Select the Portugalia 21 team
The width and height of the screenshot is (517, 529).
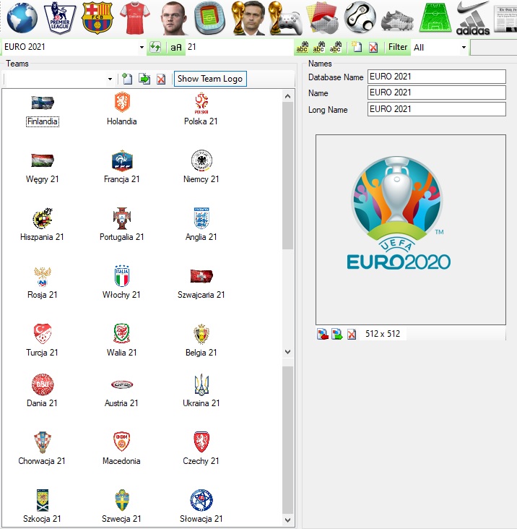tap(121, 224)
